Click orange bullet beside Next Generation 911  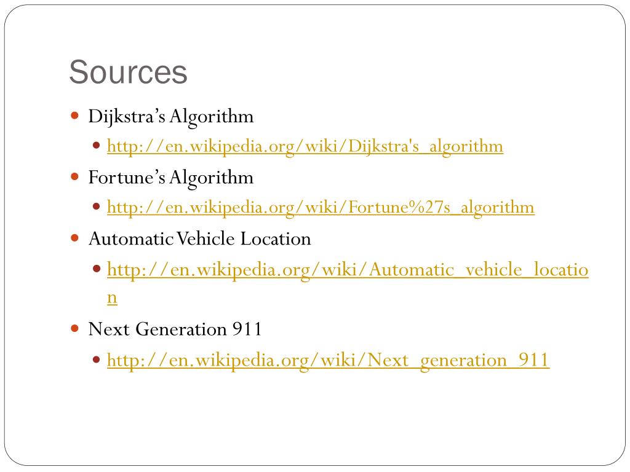click(x=74, y=329)
